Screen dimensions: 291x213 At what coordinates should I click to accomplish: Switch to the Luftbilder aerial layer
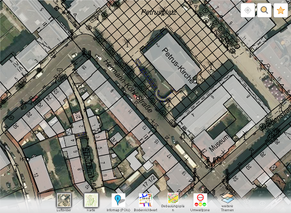[64, 200]
